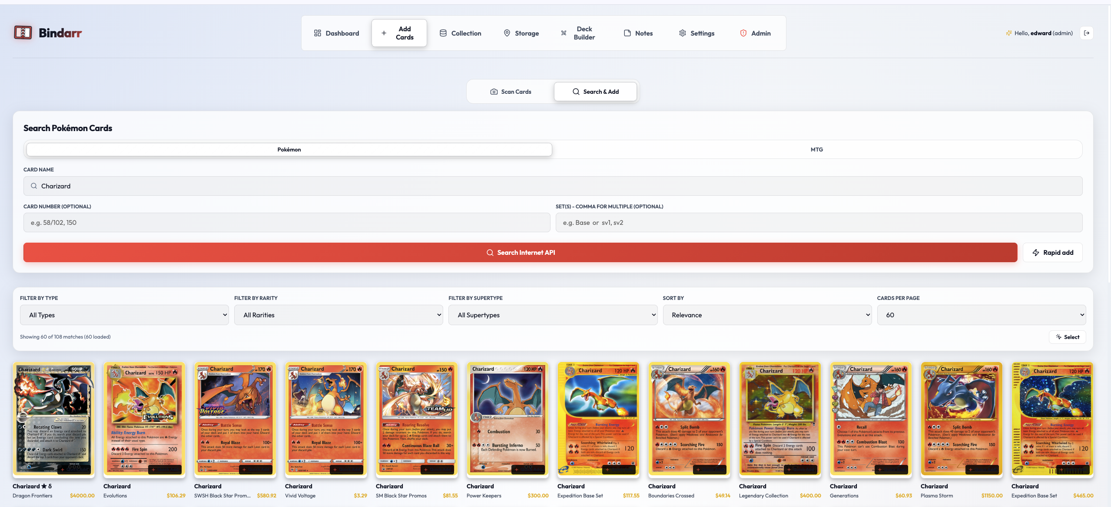Click into the Card Number optional field
Viewport: 1111px width, 507px height.
(287, 222)
